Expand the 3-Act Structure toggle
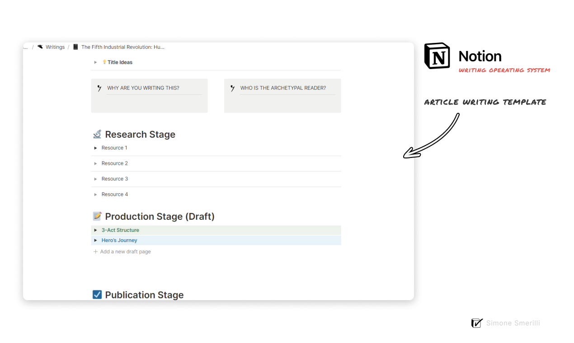The height and width of the screenshot is (343, 574). tap(95, 230)
